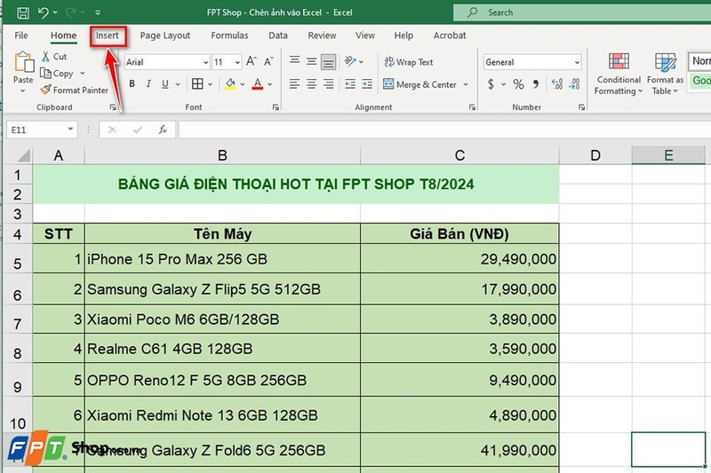711x473 pixels.
Task: Toggle Italic formatting
Action: coord(148,83)
